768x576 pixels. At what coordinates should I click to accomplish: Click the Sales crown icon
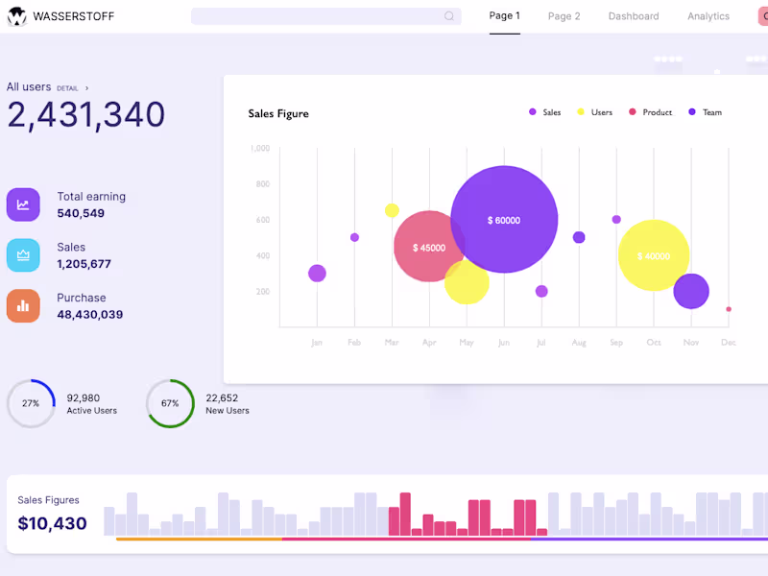[22, 255]
